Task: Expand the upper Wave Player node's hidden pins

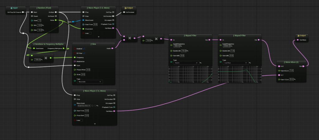Action: tap(98, 37)
